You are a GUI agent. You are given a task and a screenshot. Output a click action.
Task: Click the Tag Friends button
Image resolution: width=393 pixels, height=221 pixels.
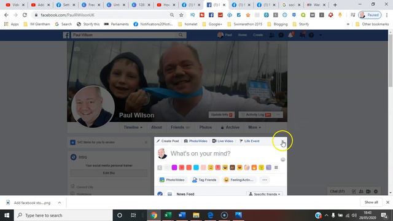(x=204, y=180)
